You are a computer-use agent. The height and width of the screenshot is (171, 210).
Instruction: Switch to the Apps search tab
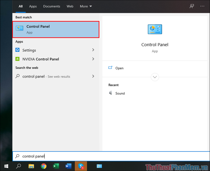pyautogui.click(x=33, y=6)
